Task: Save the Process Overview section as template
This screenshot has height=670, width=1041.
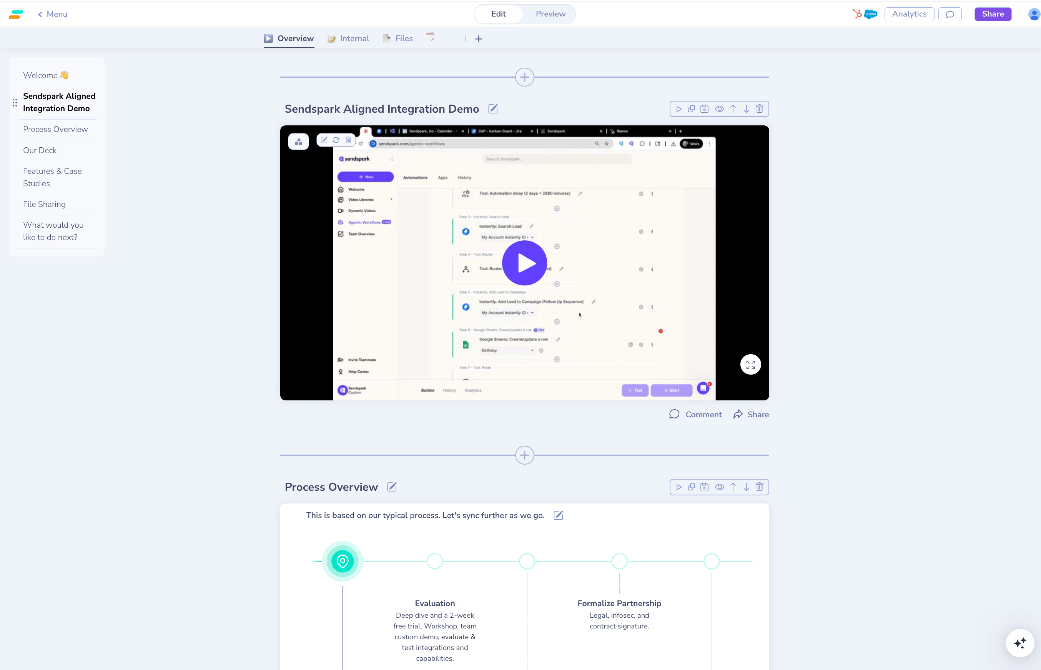Action: pos(704,487)
